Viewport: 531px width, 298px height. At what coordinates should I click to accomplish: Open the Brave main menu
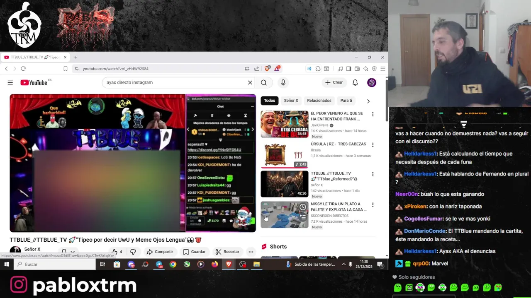(382, 69)
